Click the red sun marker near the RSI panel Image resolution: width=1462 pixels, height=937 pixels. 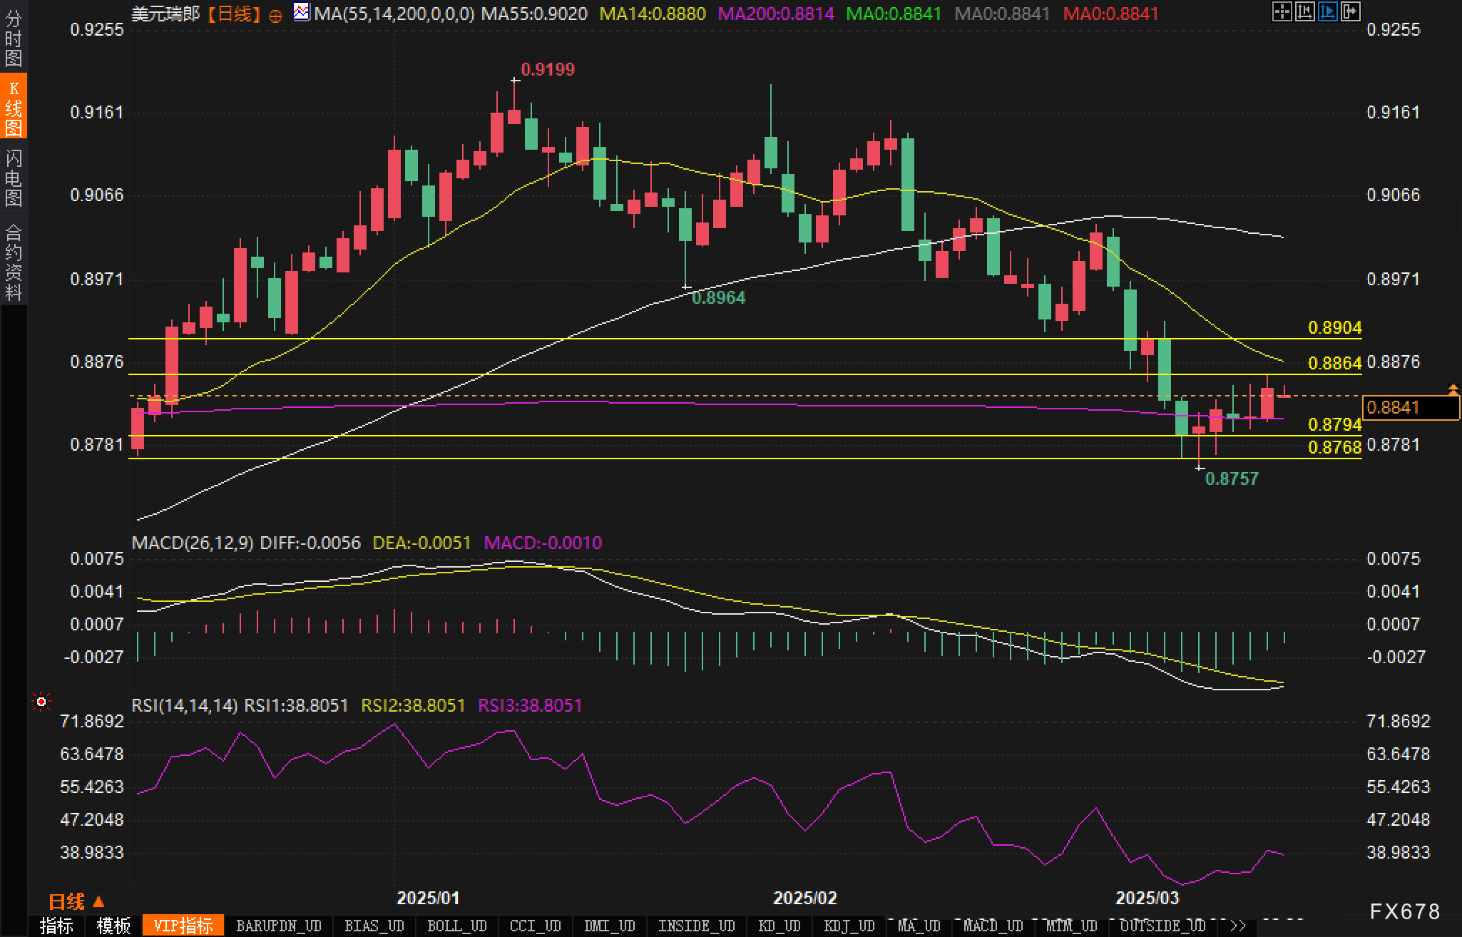41,702
